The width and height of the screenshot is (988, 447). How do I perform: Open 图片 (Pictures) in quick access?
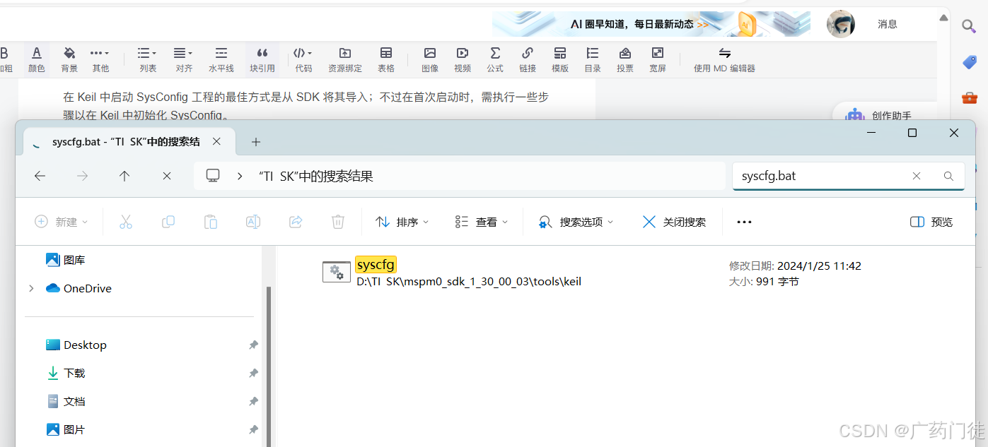click(66, 429)
